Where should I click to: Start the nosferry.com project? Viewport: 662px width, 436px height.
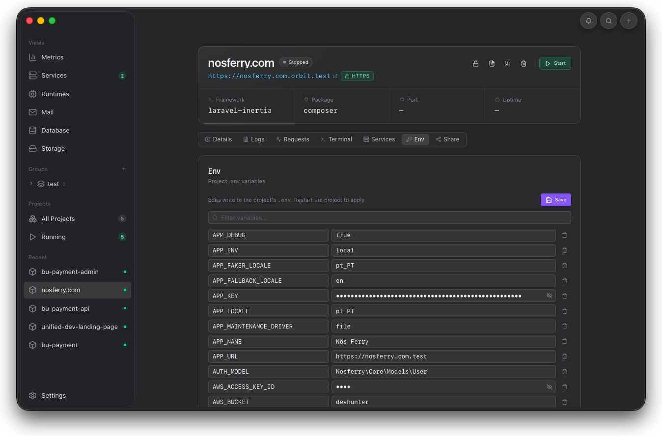click(x=555, y=63)
